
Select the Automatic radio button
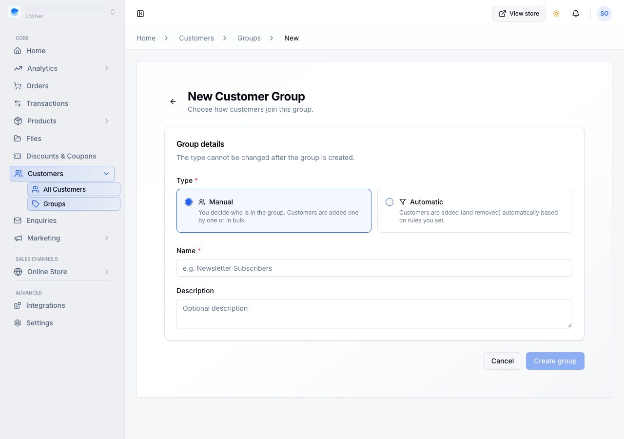point(390,202)
